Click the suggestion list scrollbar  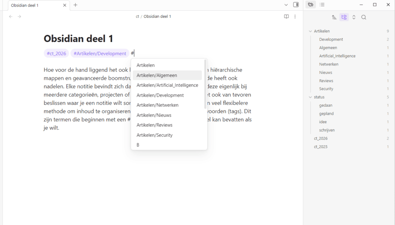pyautogui.click(x=205, y=84)
